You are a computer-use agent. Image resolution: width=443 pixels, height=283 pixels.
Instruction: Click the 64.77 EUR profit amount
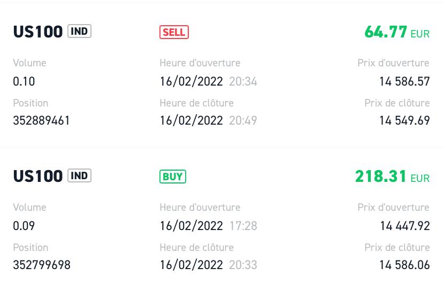396,32
